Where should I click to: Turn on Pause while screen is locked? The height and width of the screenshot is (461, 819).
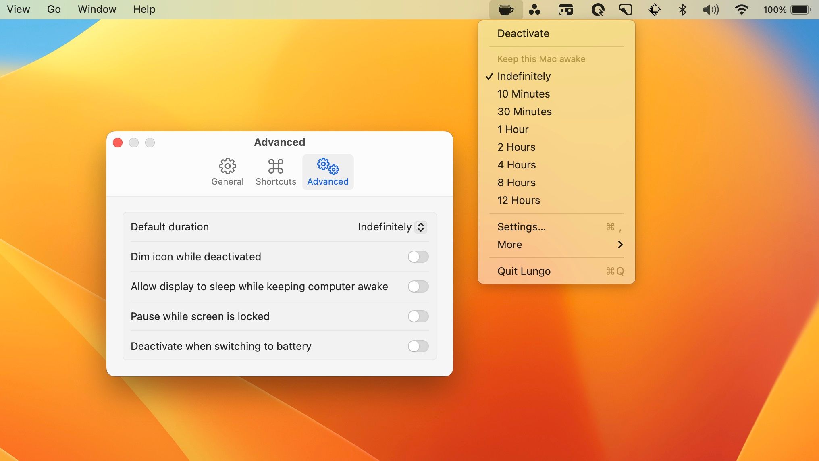click(418, 316)
